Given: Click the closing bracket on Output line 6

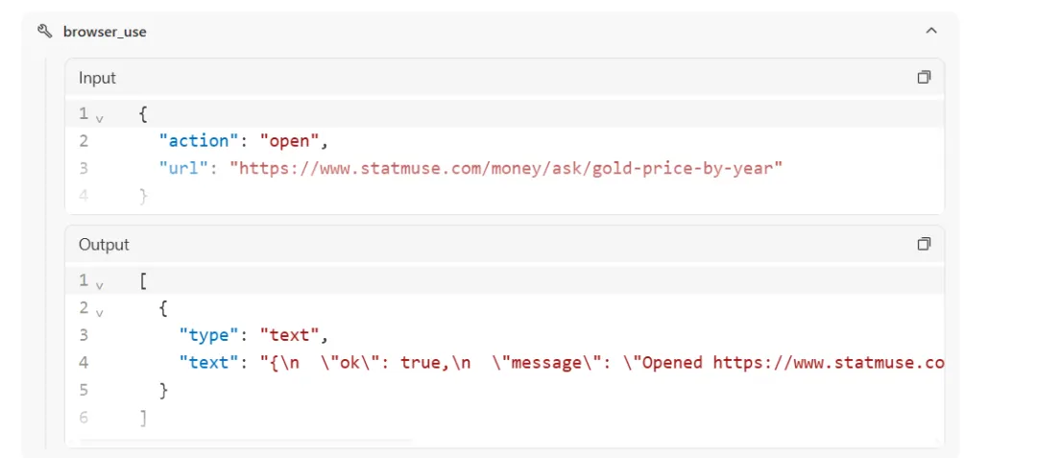Looking at the screenshot, I should coord(143,418).
